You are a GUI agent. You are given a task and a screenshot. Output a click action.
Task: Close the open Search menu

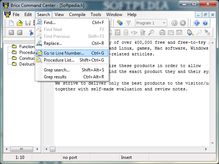pyautogui.click(x=43, y=15)
